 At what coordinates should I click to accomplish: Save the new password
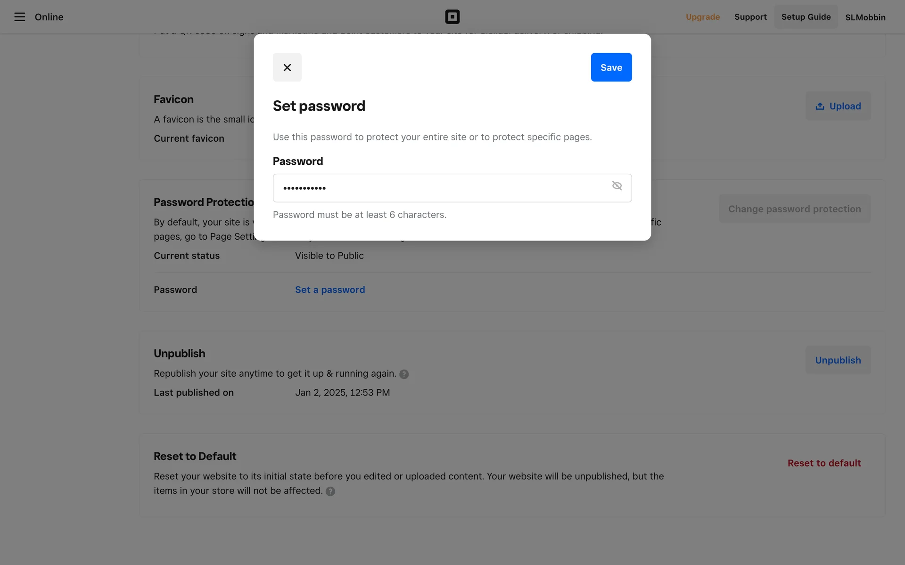[611, 67]
